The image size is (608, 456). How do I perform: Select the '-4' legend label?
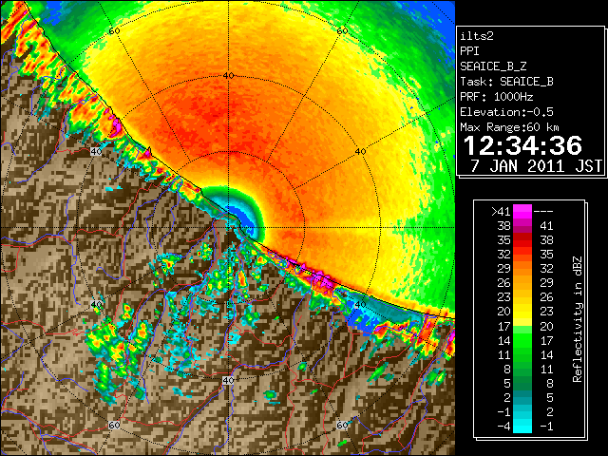click(503, 426)
